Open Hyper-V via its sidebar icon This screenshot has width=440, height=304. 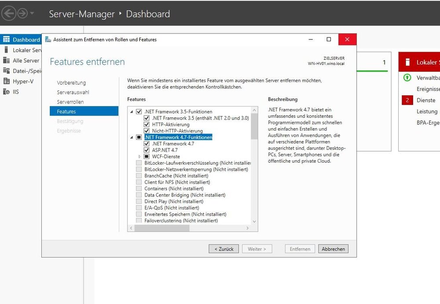pyautogui.click(x=6, y=81)
